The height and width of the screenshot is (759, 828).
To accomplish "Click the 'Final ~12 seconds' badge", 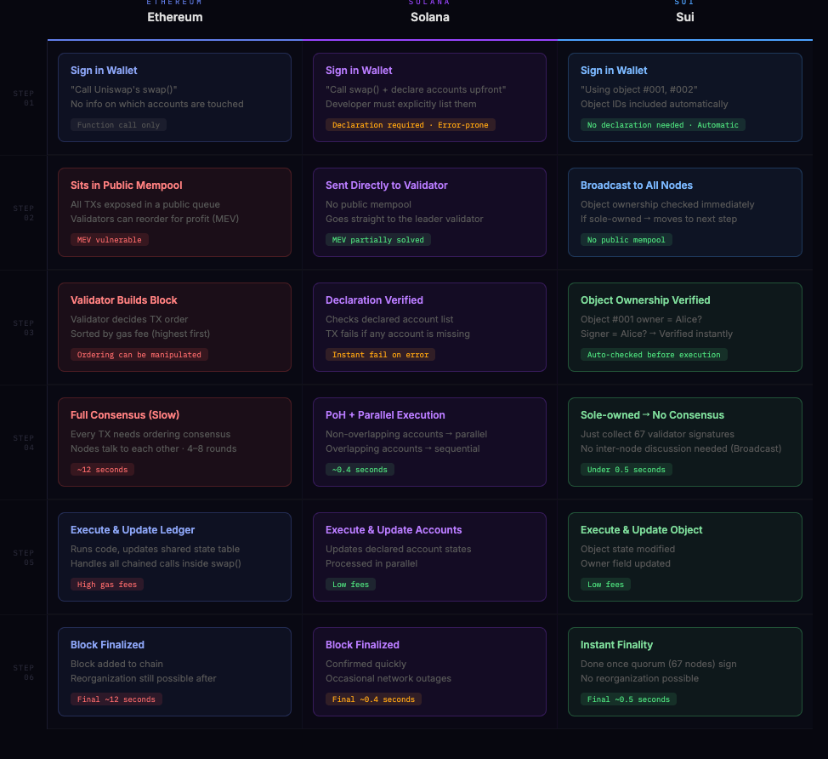I will [x=116, y=699].
